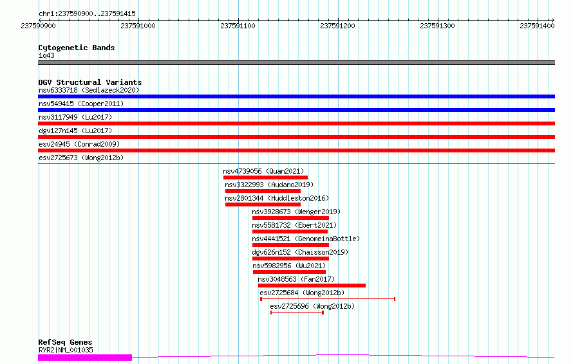Open nsv4739056 (Quan2021) variant label
This screenshot has width=573, height=364.
click(x=263, y=171)
